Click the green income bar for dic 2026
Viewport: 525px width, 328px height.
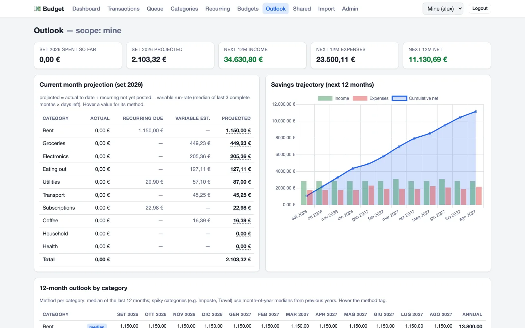click(x=350, y=193)
